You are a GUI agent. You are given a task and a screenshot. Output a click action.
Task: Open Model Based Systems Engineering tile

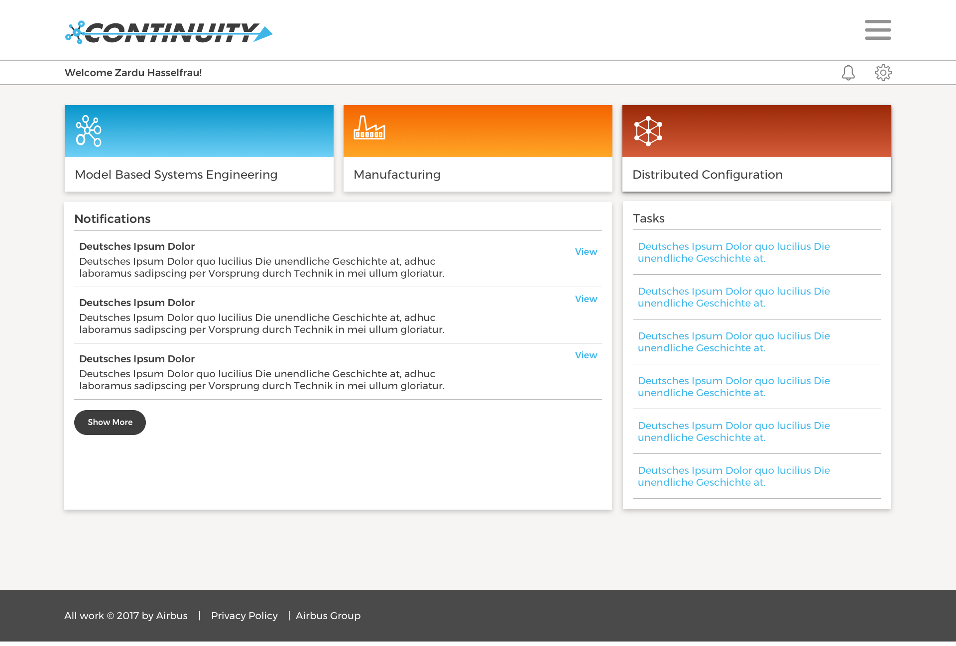[x=176, y=175]
